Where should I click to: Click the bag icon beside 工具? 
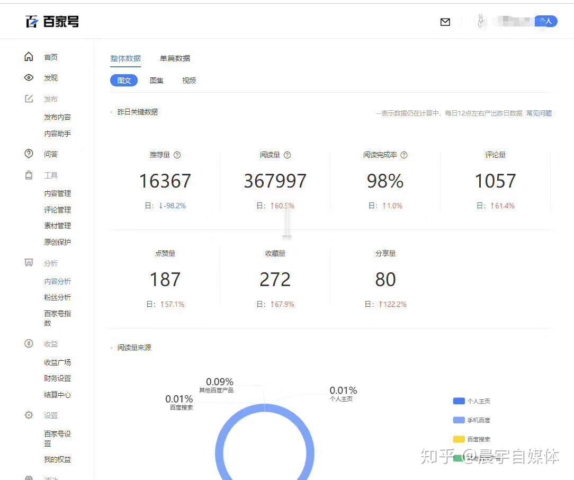29,175
